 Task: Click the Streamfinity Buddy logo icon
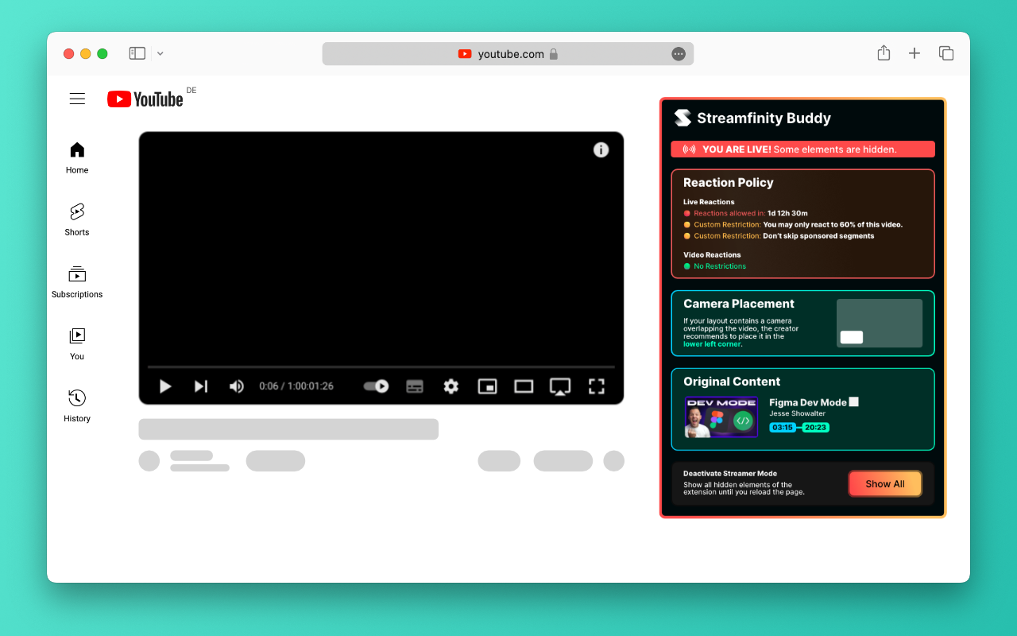[683, 118]
